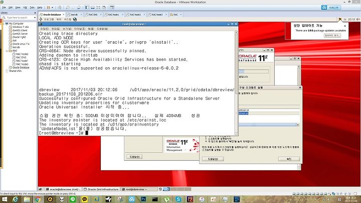Switch to Oracle Grid Infrastructure taskbar item
Viewport: 361px width, 203px height.
pyautogui.click(x=101, y=189)
